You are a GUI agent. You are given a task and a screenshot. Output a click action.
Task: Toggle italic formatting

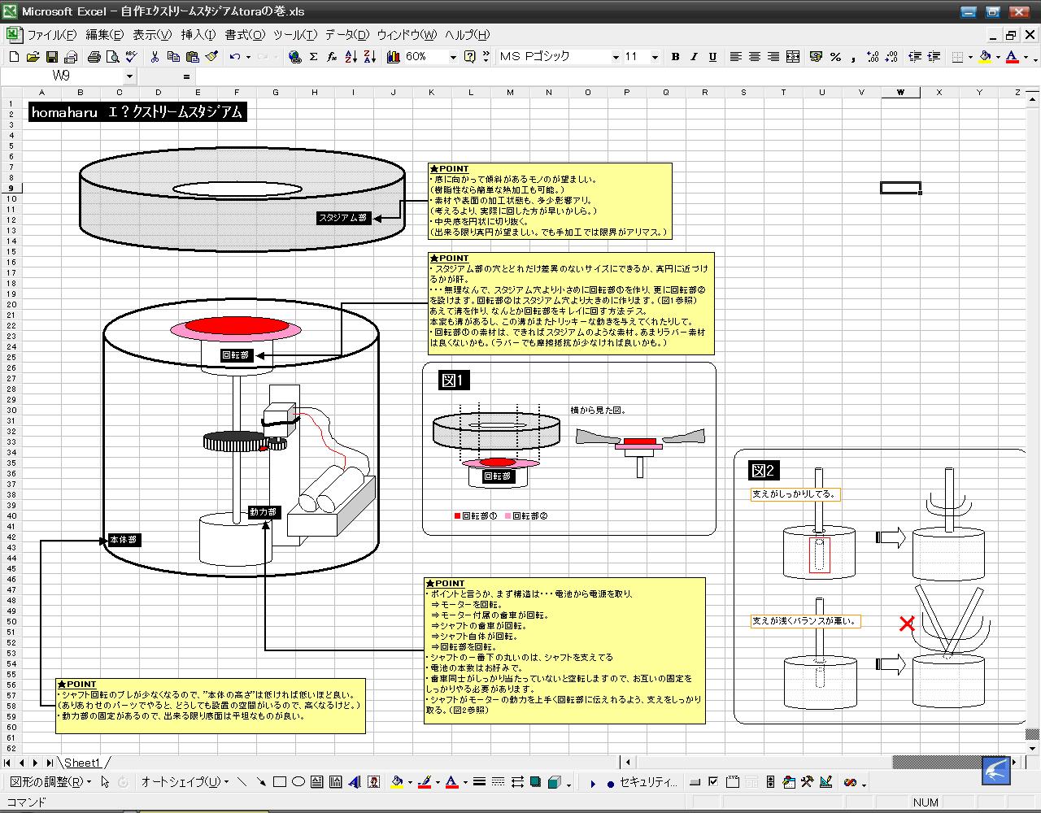click(694, 57)
